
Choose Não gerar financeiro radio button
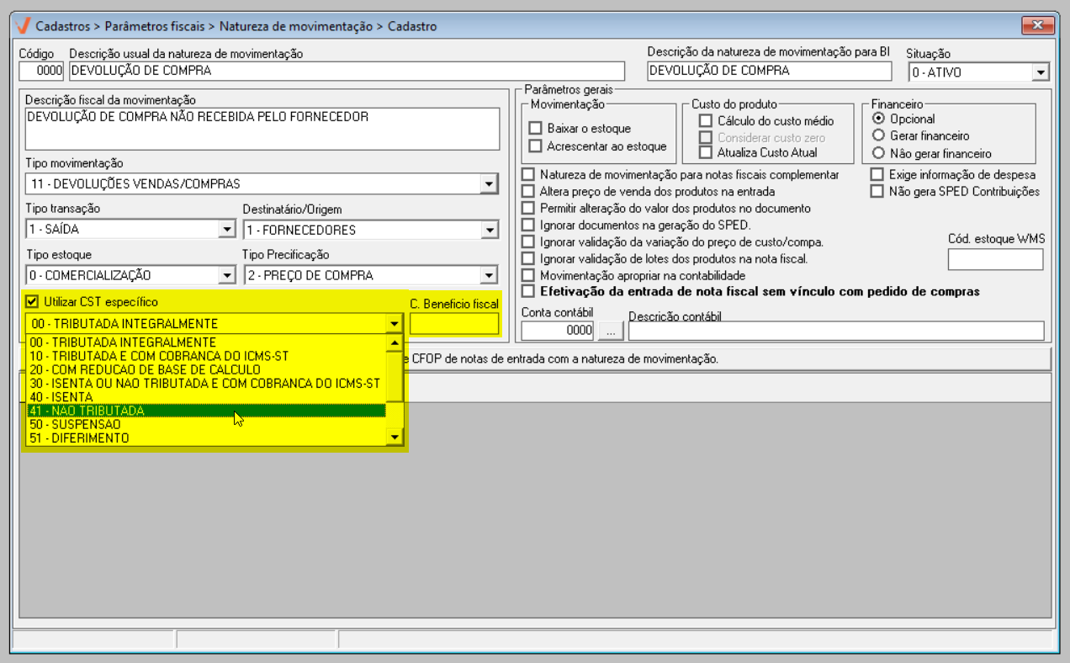pyautogui.click(x=879, y=153)
